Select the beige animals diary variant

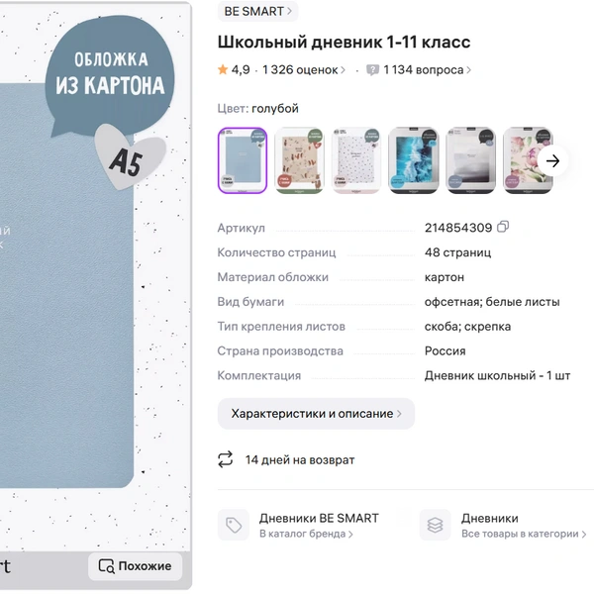tap(299, 160)
